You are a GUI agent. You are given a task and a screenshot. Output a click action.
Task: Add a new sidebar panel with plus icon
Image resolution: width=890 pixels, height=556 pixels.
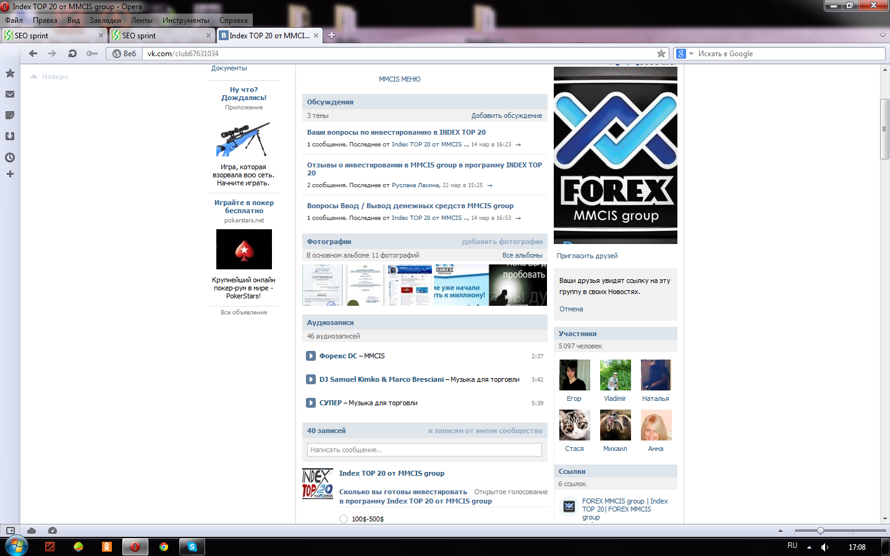(10, 174)
